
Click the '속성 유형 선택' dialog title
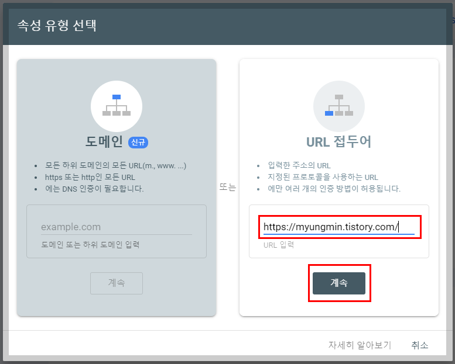point(57,26)
